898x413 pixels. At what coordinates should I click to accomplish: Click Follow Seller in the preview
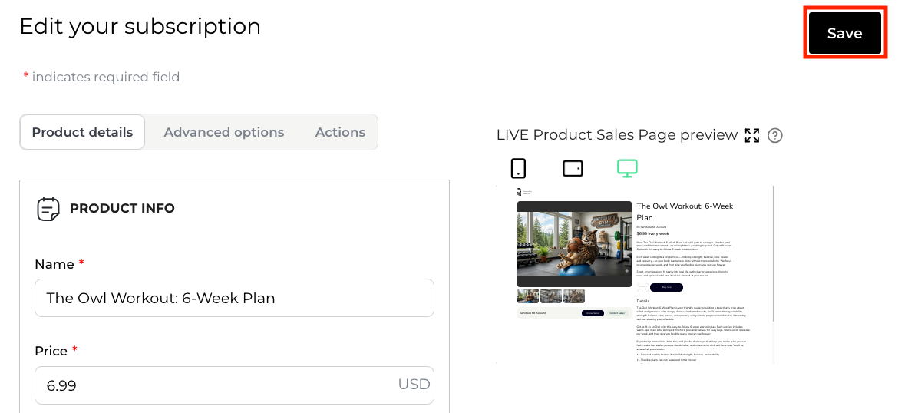pos(593,313)
